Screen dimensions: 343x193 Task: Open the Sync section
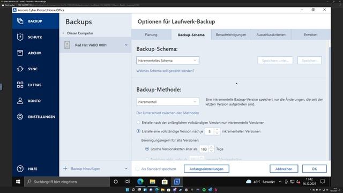pos(36,69)
